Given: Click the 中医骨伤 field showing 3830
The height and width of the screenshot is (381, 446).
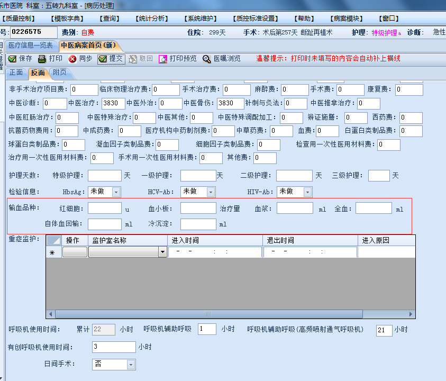Looking at the screenshot, I should click(x=230, y=104).
